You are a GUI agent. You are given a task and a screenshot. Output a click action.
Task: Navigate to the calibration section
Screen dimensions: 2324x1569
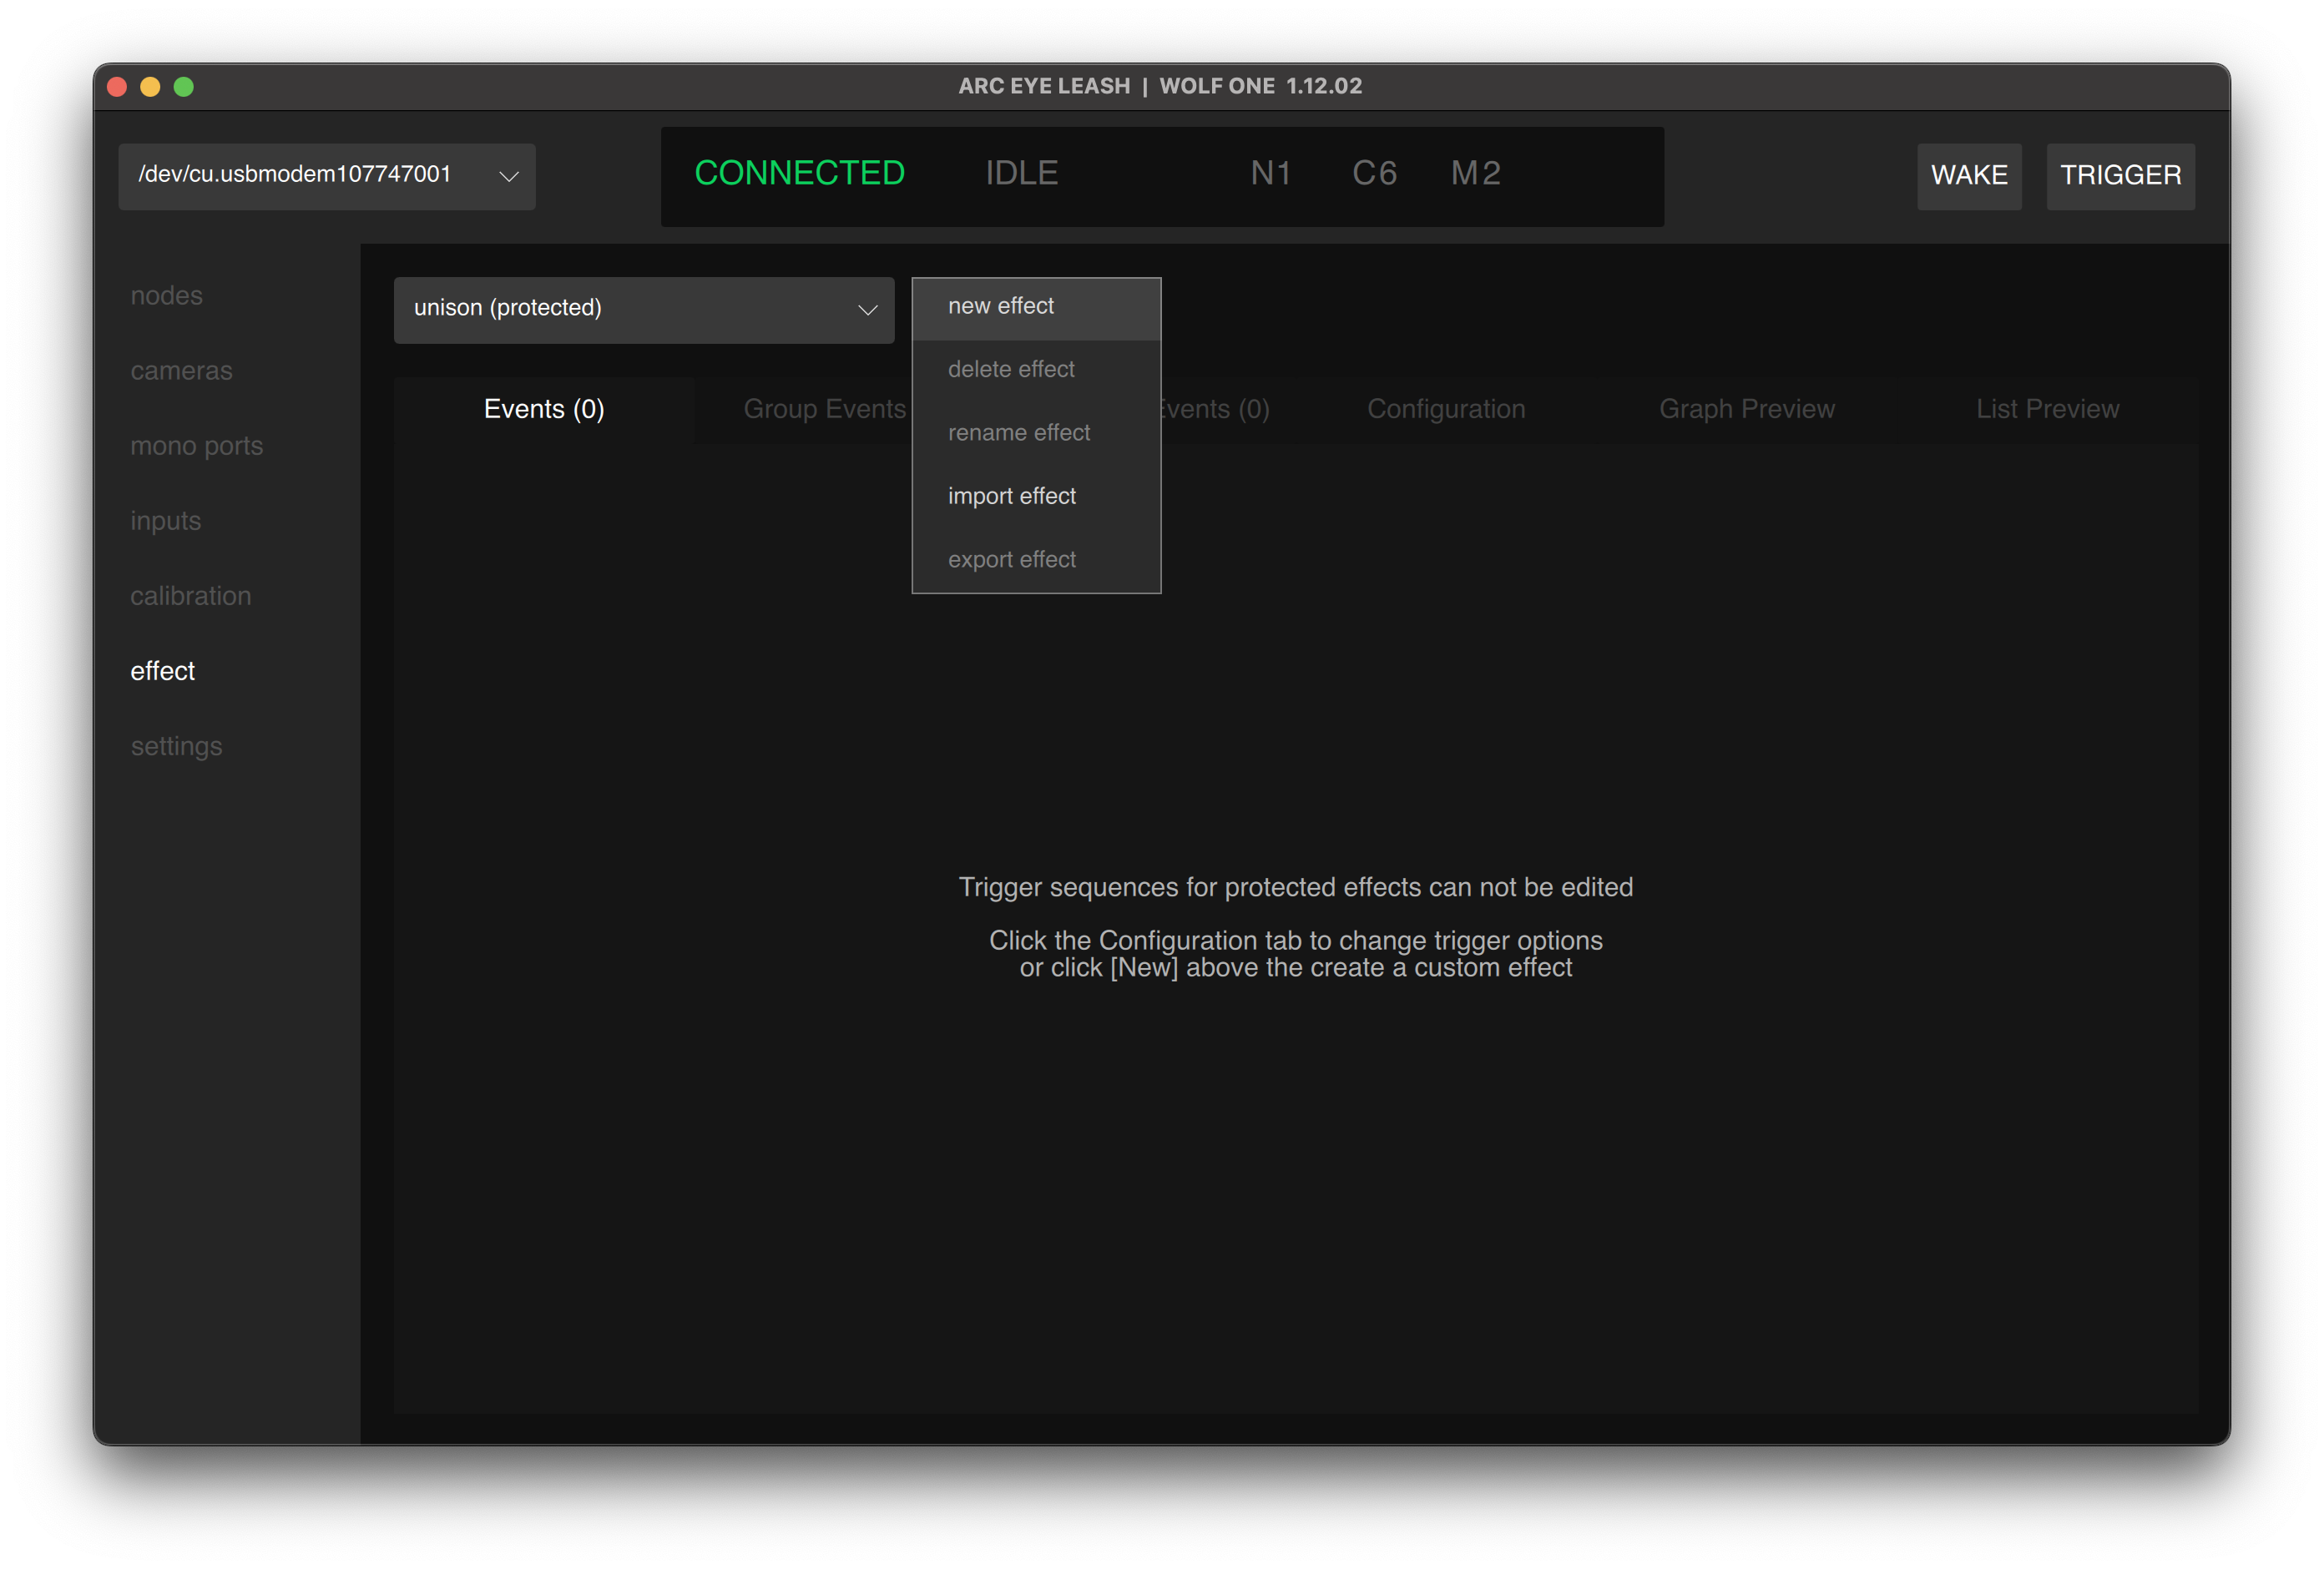tap(190, 596)
